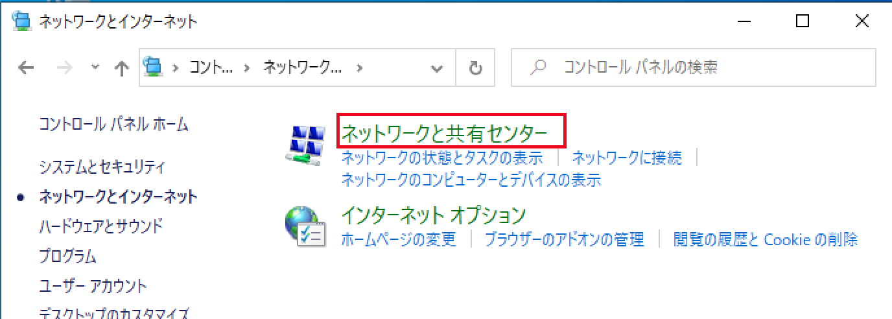Minimize the ネットワークとインターネット window
The height and width of the screenshot is (319, 892).
[743, 21]
